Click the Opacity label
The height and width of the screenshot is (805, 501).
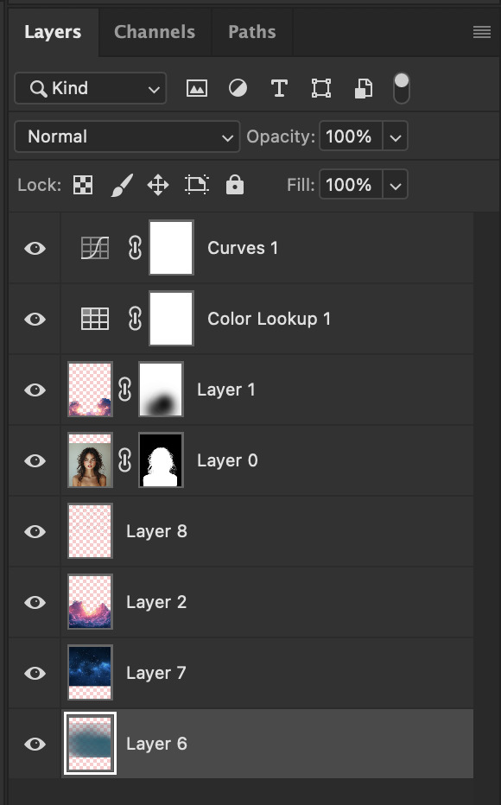click(x=280, y=136)
